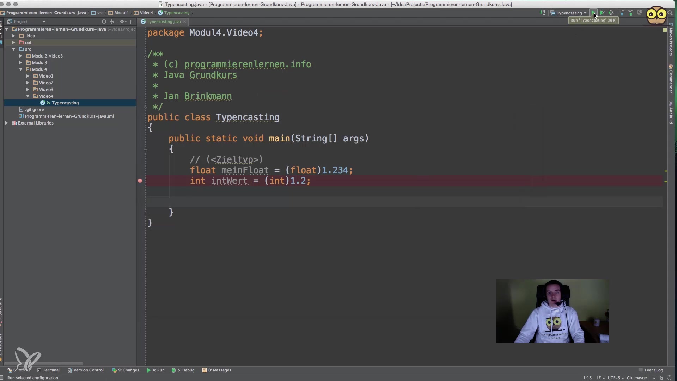Click the VCS update project icon
Image resolution: width=677 pixels, height=381 pixels.
click(622, 13)
